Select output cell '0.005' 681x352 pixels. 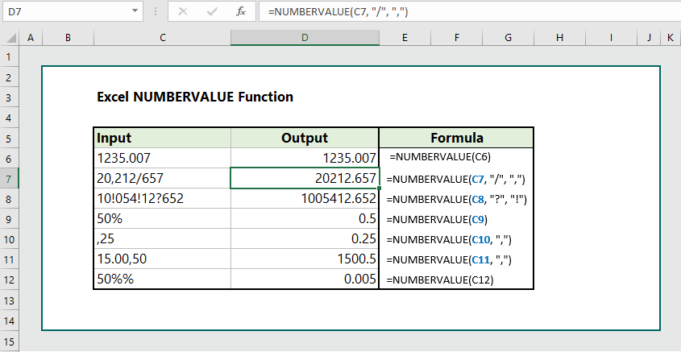click(x=305, y=280)
